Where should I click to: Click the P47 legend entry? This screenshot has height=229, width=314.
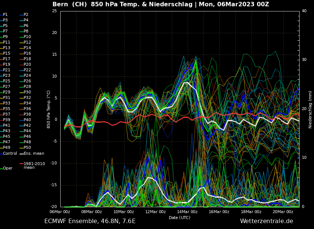[5, 142]
